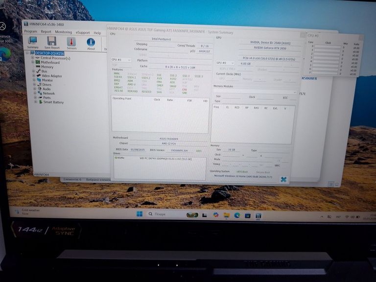Open the eSupport menu
Viewport: 376px width, 282px height.
[82, 32]
